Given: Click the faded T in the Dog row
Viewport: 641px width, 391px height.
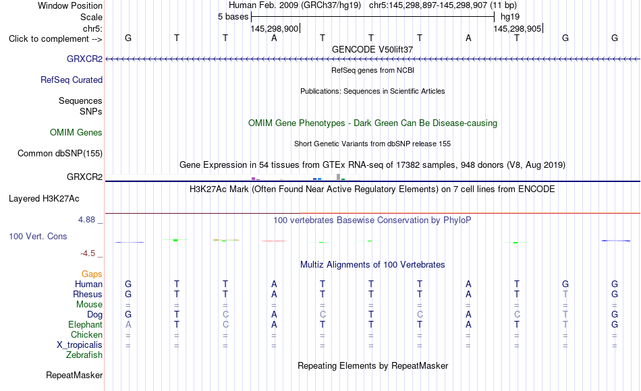Looking at the screenshot, I should point(565,314).
